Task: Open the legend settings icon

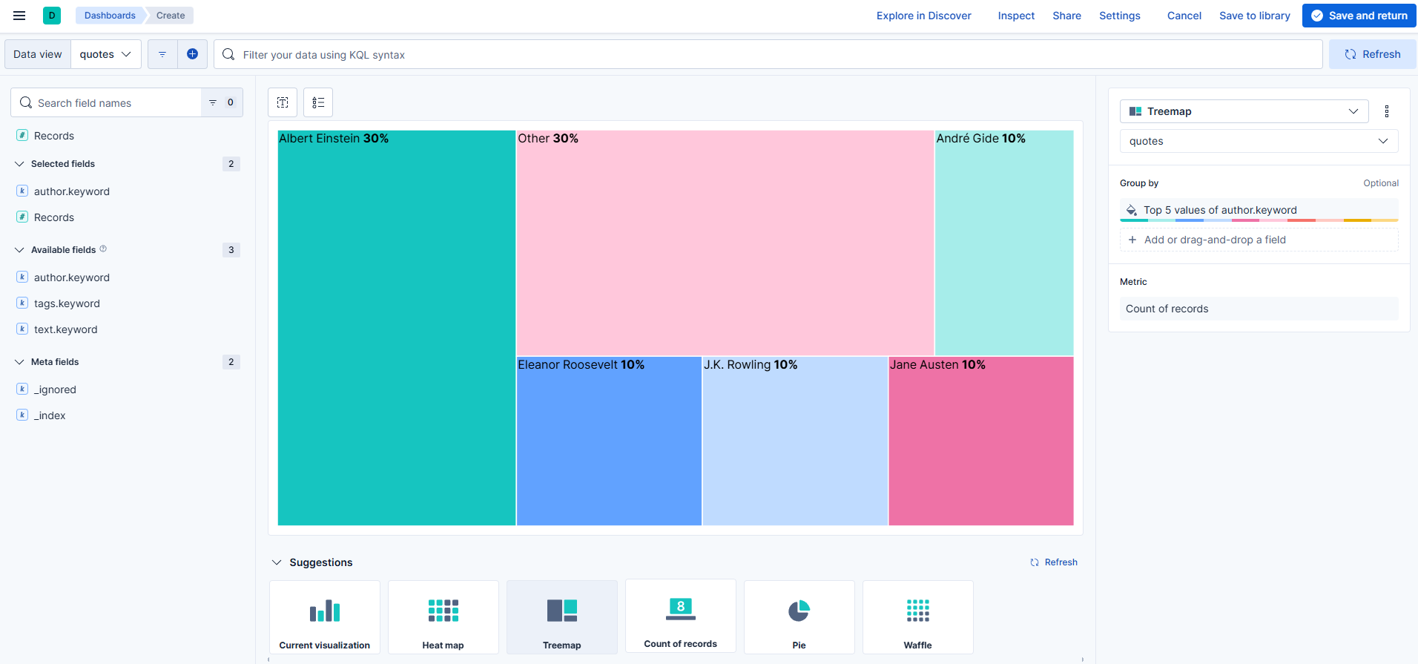Action: tap(318, 102)
